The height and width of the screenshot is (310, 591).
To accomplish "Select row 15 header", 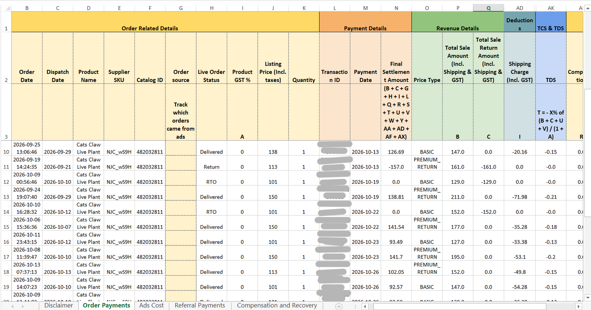I will click(6, 223).
